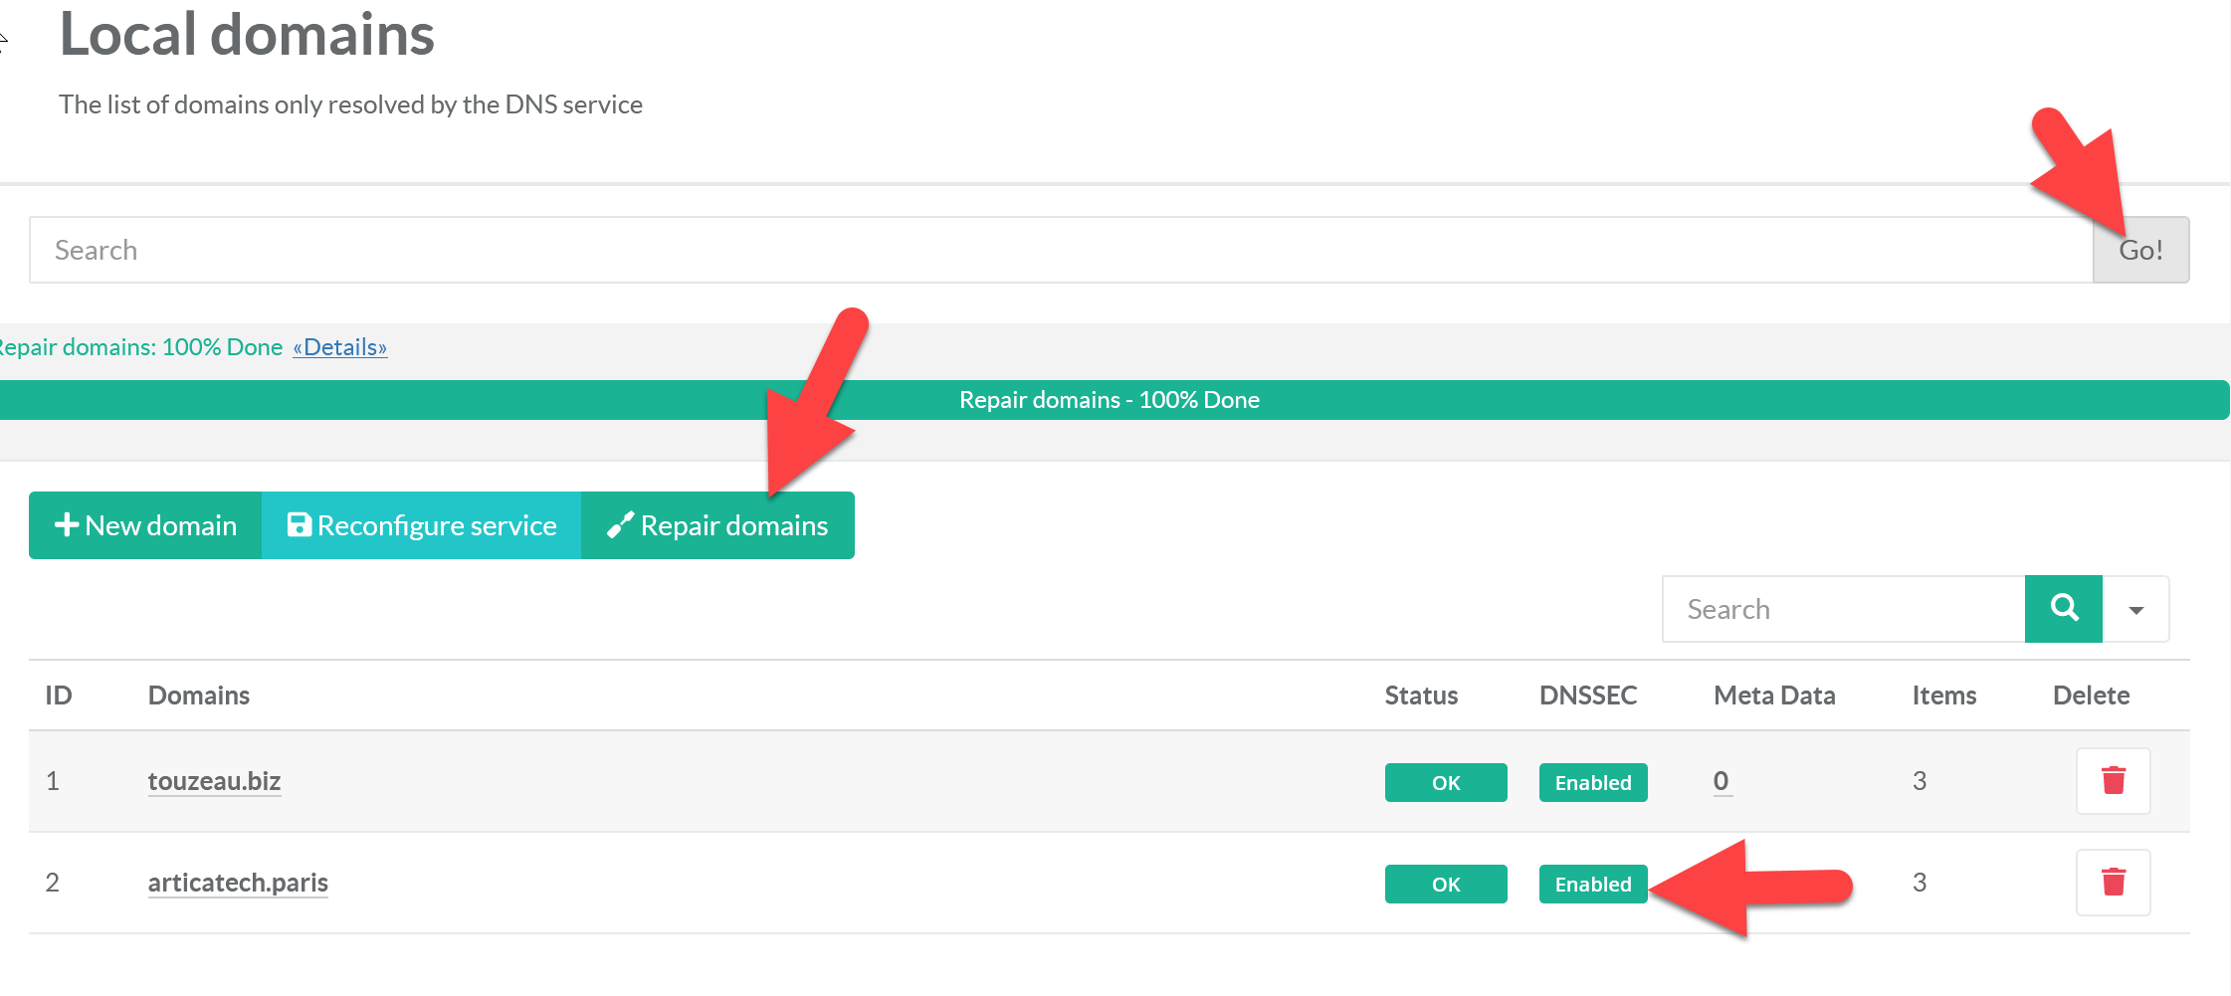Delete the touzeau.biz domain with trash icon
This screenshot has width=2231, height=996.
pyautogui.click(x=2113, y=781)
